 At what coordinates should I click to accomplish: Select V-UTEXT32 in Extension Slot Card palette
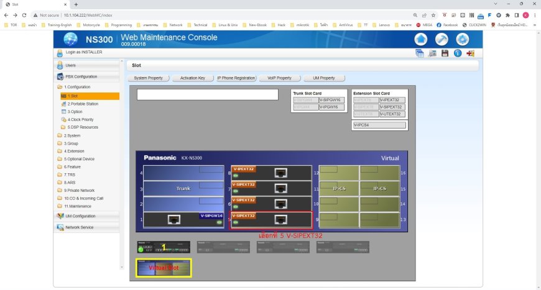coord(392,114)
